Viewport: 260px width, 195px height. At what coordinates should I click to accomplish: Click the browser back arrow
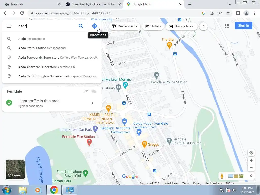pyautogui.click(x=6, y=13)
